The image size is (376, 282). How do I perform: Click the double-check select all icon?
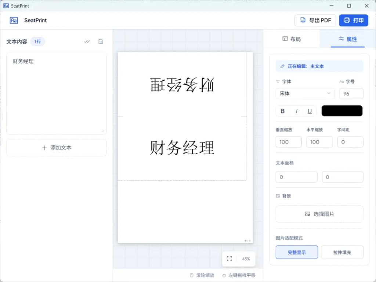coord(87,41)
